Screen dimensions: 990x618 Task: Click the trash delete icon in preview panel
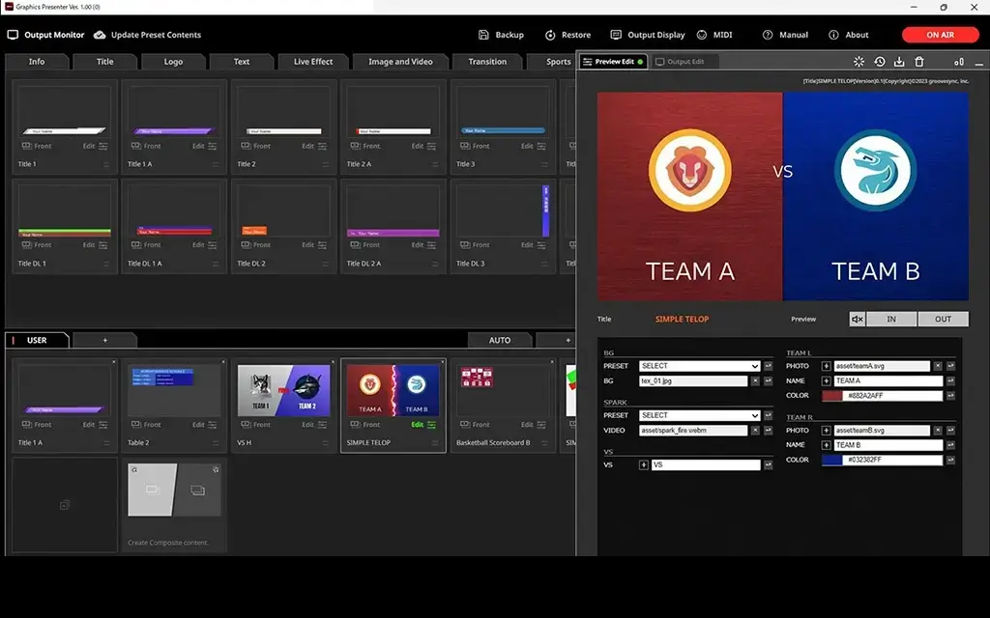tap(919, 62)
